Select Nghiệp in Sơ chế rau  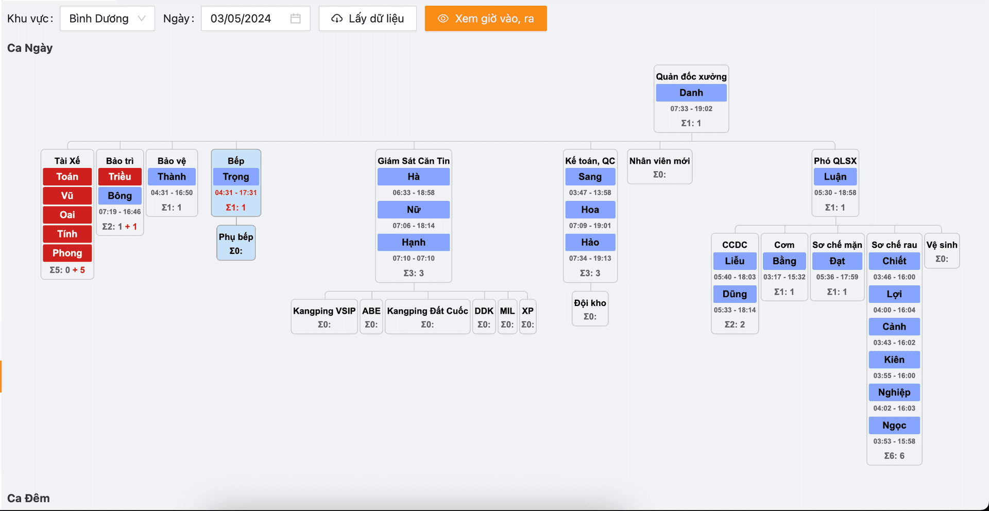click(x=894, y=393)
